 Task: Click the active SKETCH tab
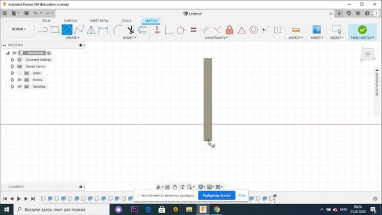click(151, 21)
